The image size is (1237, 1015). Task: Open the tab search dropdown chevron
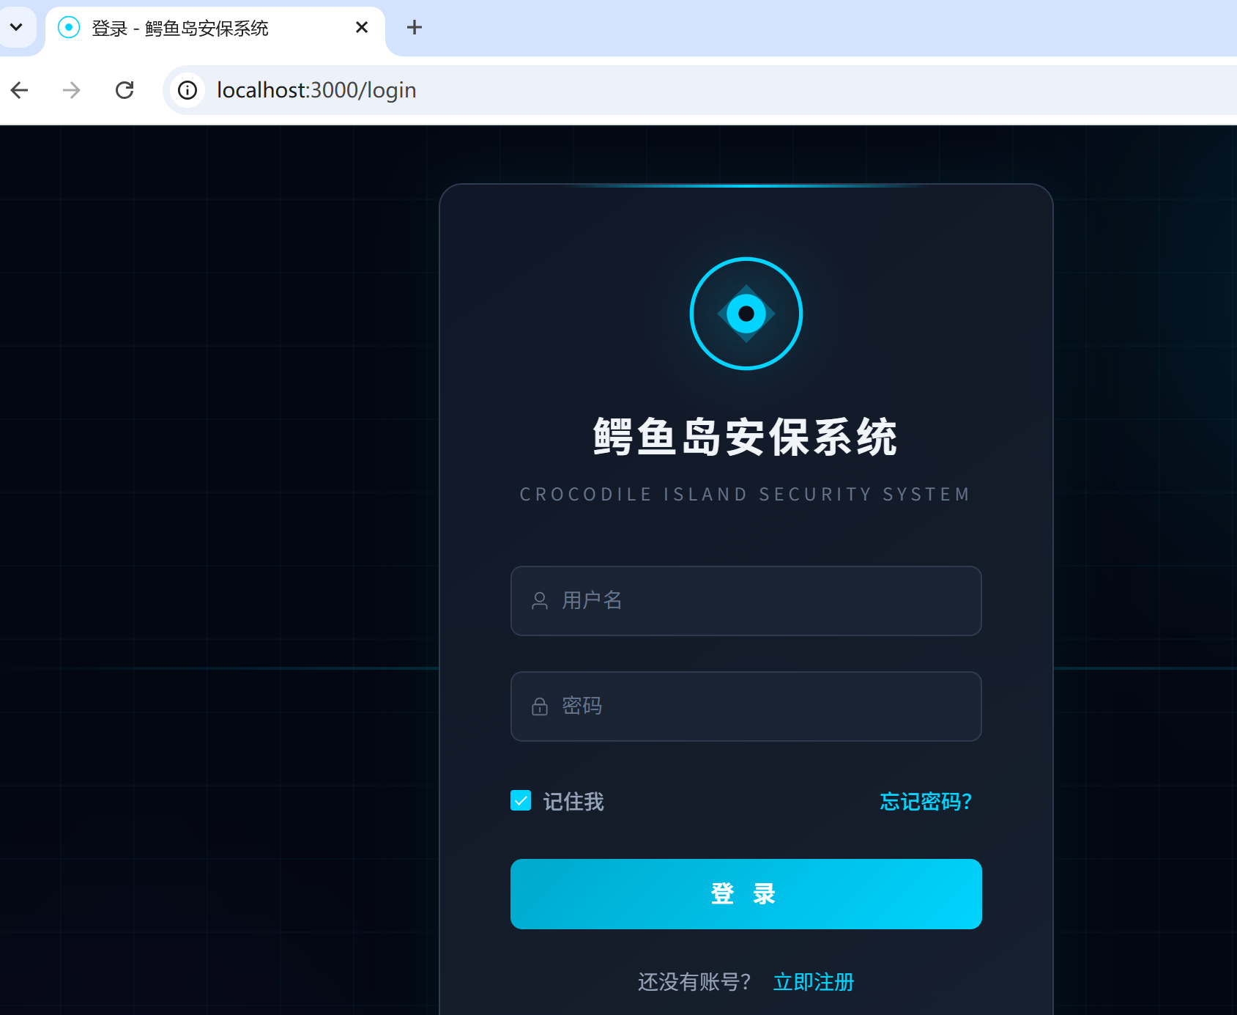pos(18,27)
